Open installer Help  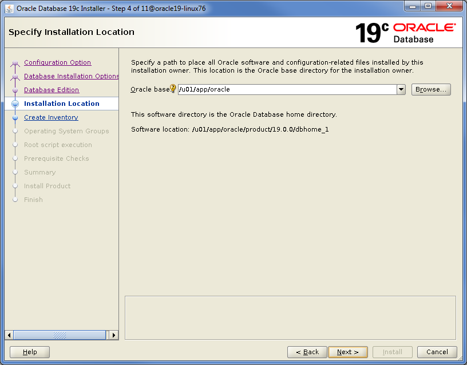[x=30, y=352]
